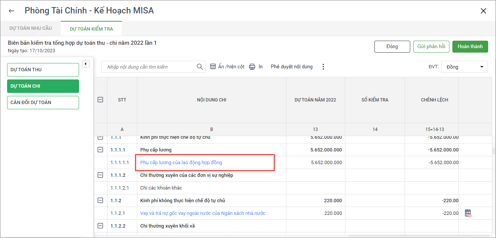The height and width of the screenshot is (238, 496).
Task: Open the three-dot more options menu
Action: [x=323, y=67]
